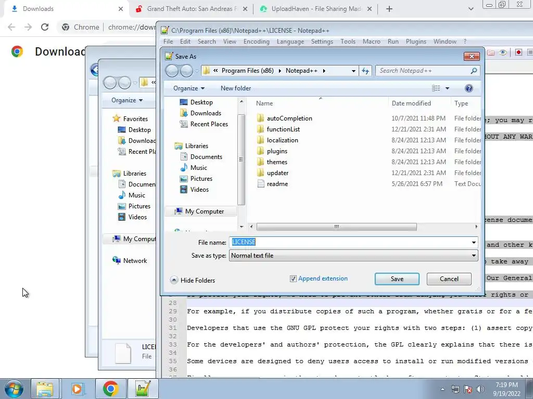Open view options dropdown arrow
This screenshot has height=399, width=533.
(447, 88)
